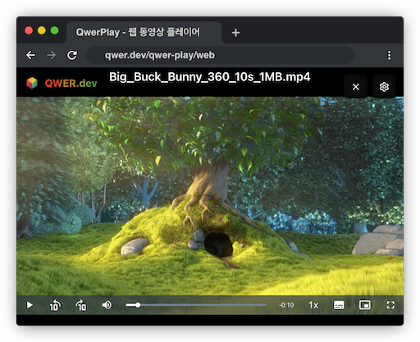420x342 pixels.
Task: Open the 1x playback speed menu
Action: pos(313,305)
